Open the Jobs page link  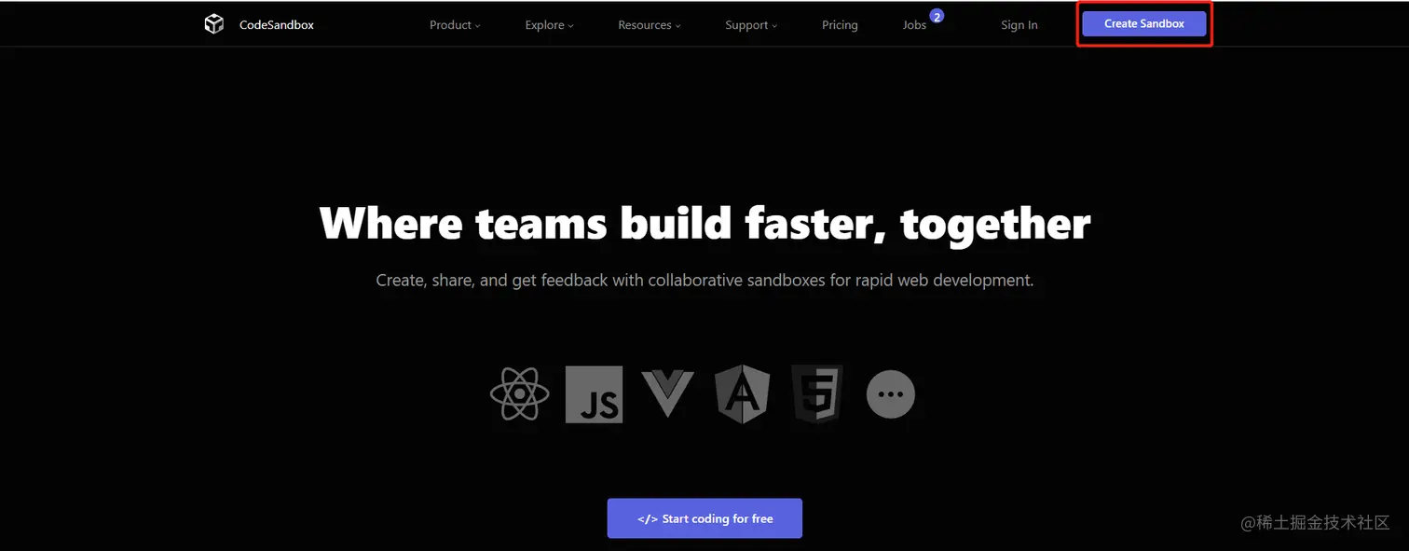point(914,25)
